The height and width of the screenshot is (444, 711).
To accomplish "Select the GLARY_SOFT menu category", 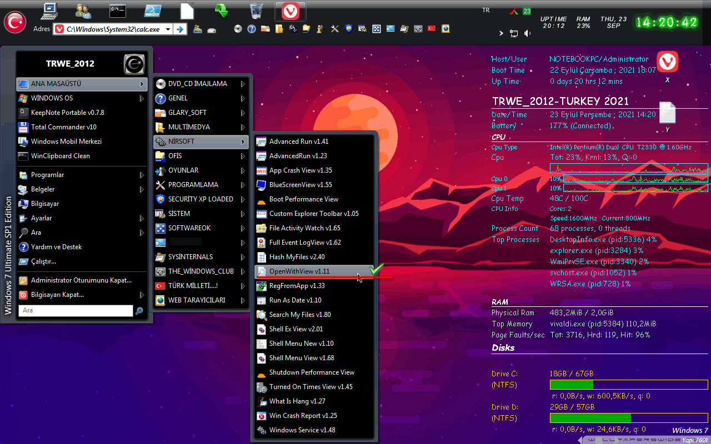I will (x=201, y=113).
